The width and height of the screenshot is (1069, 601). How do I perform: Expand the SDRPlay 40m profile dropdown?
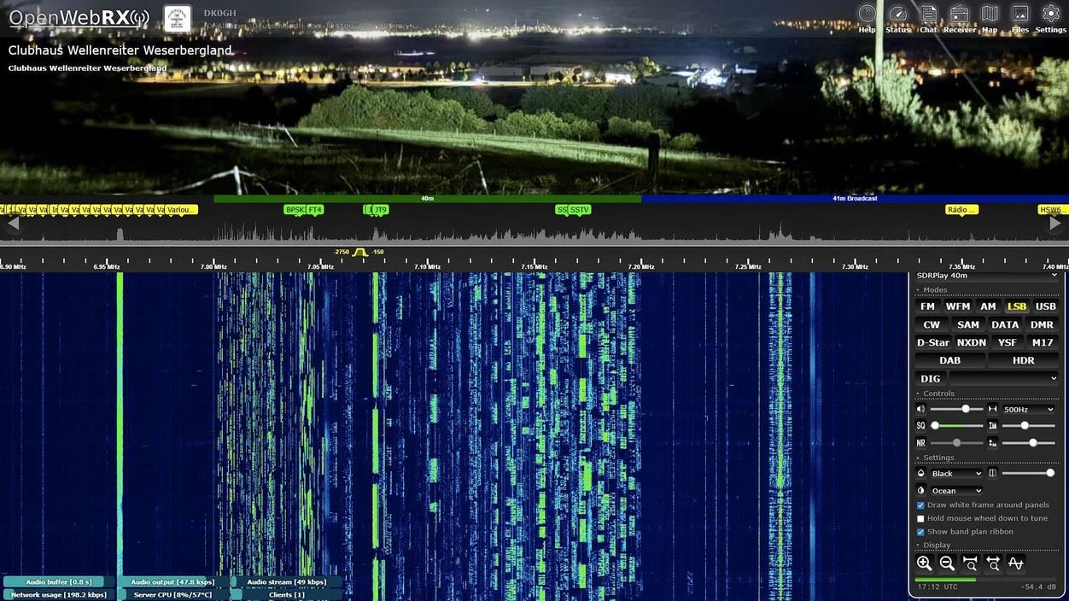pyautogui.click(x=986, y=276)
